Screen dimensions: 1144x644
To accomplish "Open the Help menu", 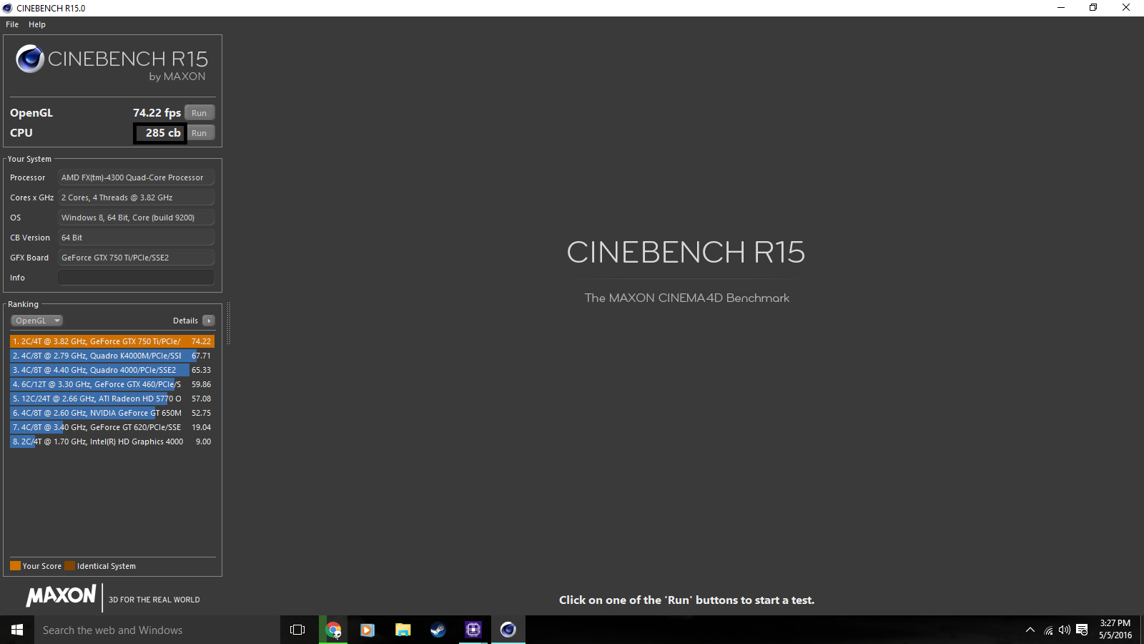I will 37,24.
